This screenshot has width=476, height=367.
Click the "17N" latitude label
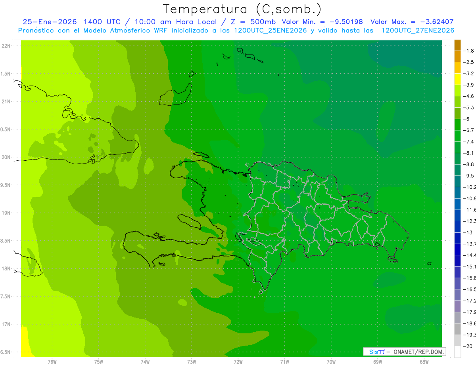[6, 324]
